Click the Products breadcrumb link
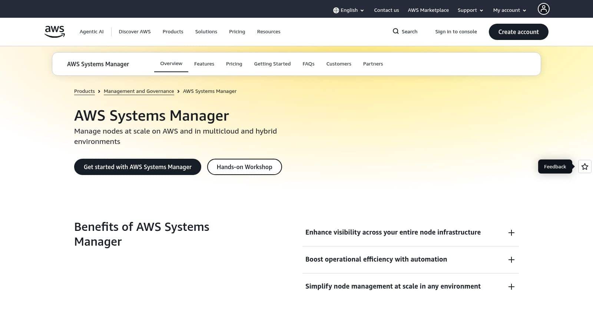The image size is (593, 333). tap(85, 91)
